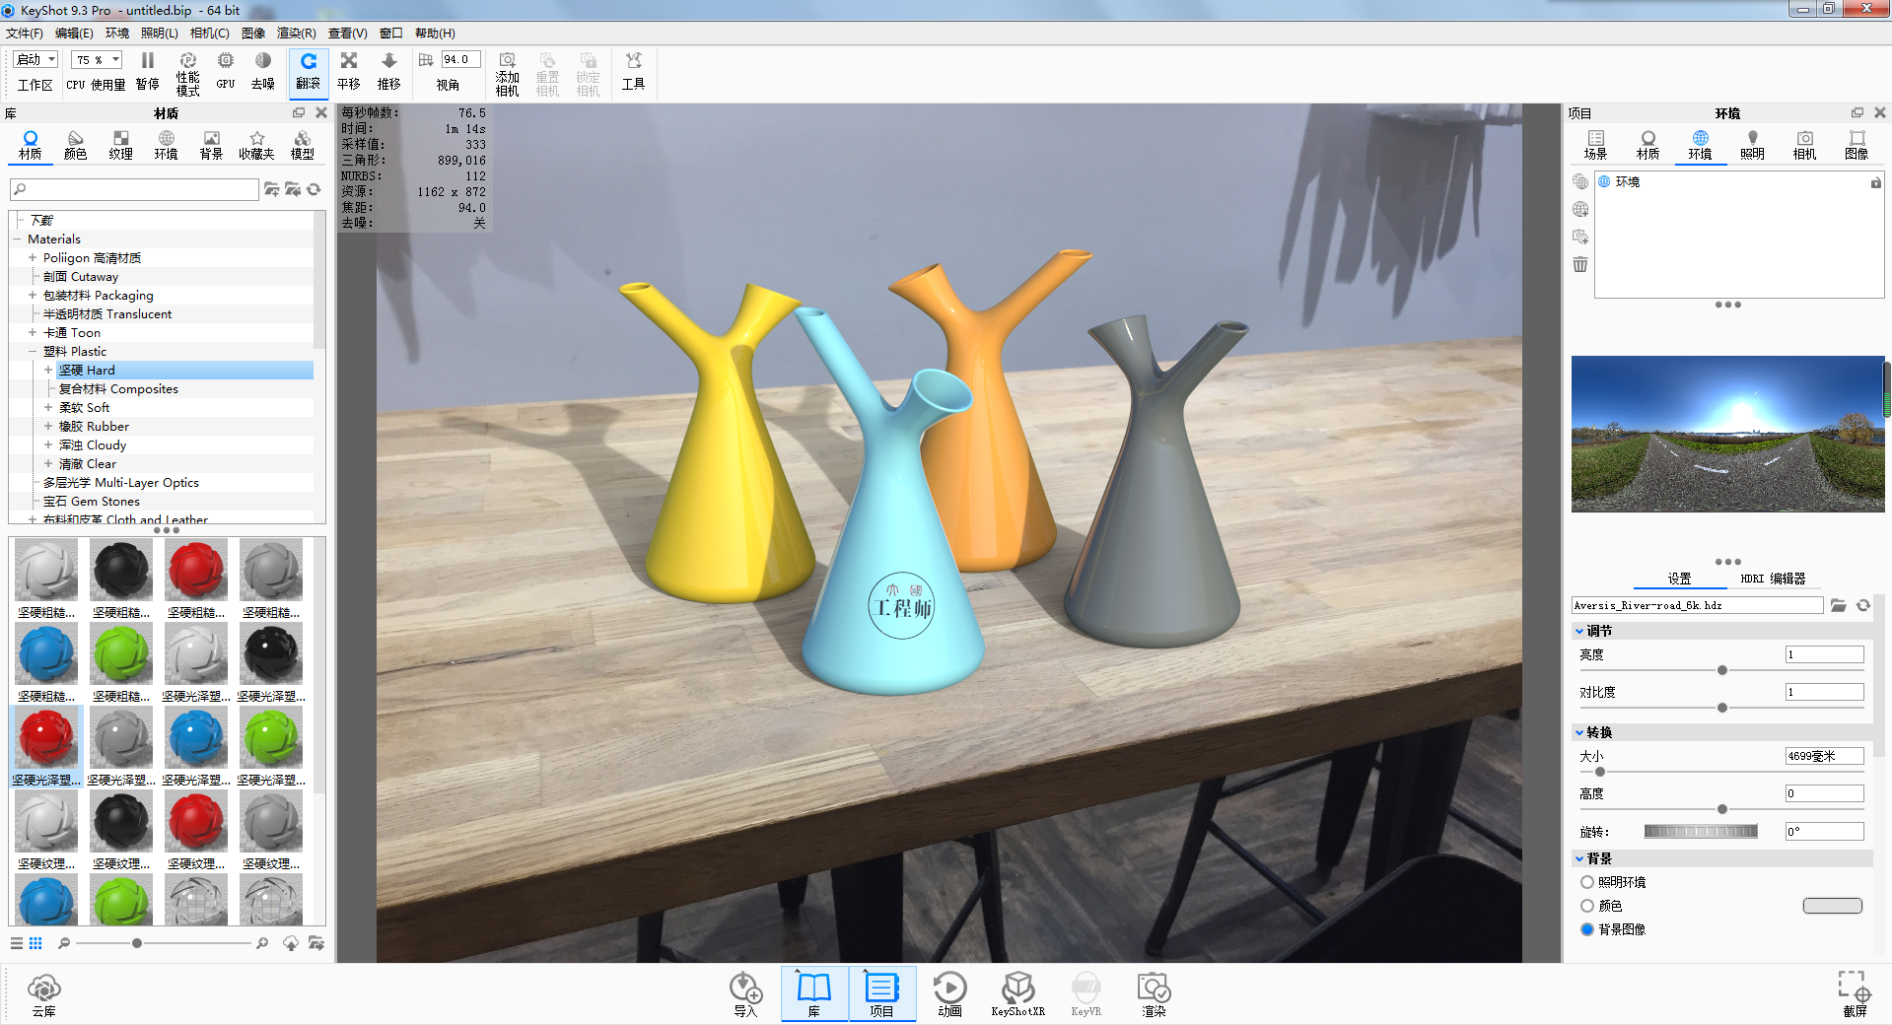Switch to project Camera tab

tap(1804, 145)
